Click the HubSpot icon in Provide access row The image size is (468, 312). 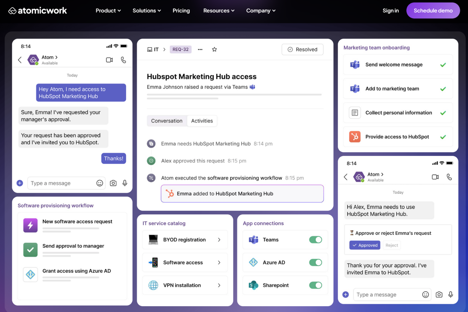(355, 137)
